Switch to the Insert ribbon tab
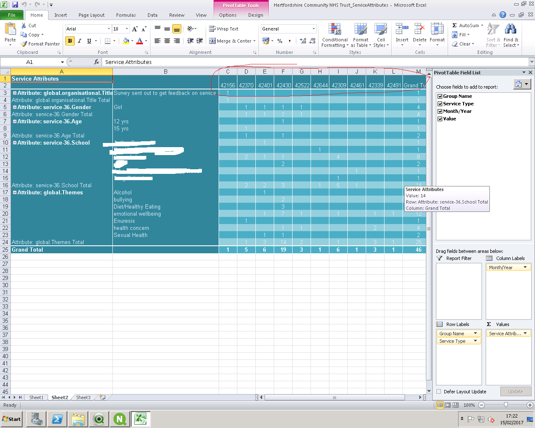 (61, 15)
